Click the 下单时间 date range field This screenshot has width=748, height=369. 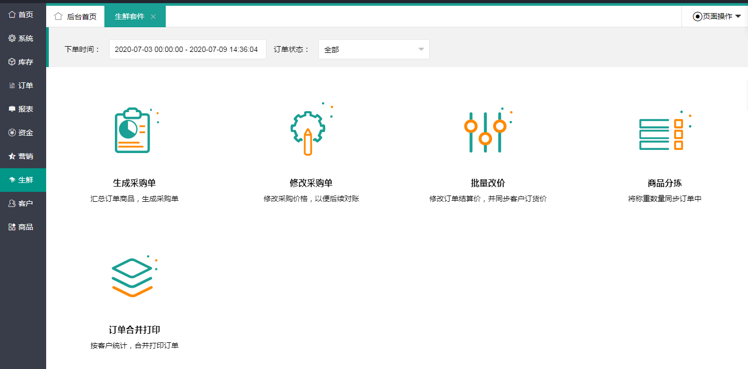(x=187, y=49)
